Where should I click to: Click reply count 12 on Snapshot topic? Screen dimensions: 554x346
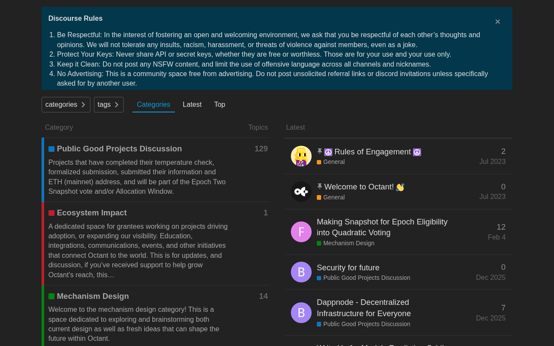(x=501, y=227)
